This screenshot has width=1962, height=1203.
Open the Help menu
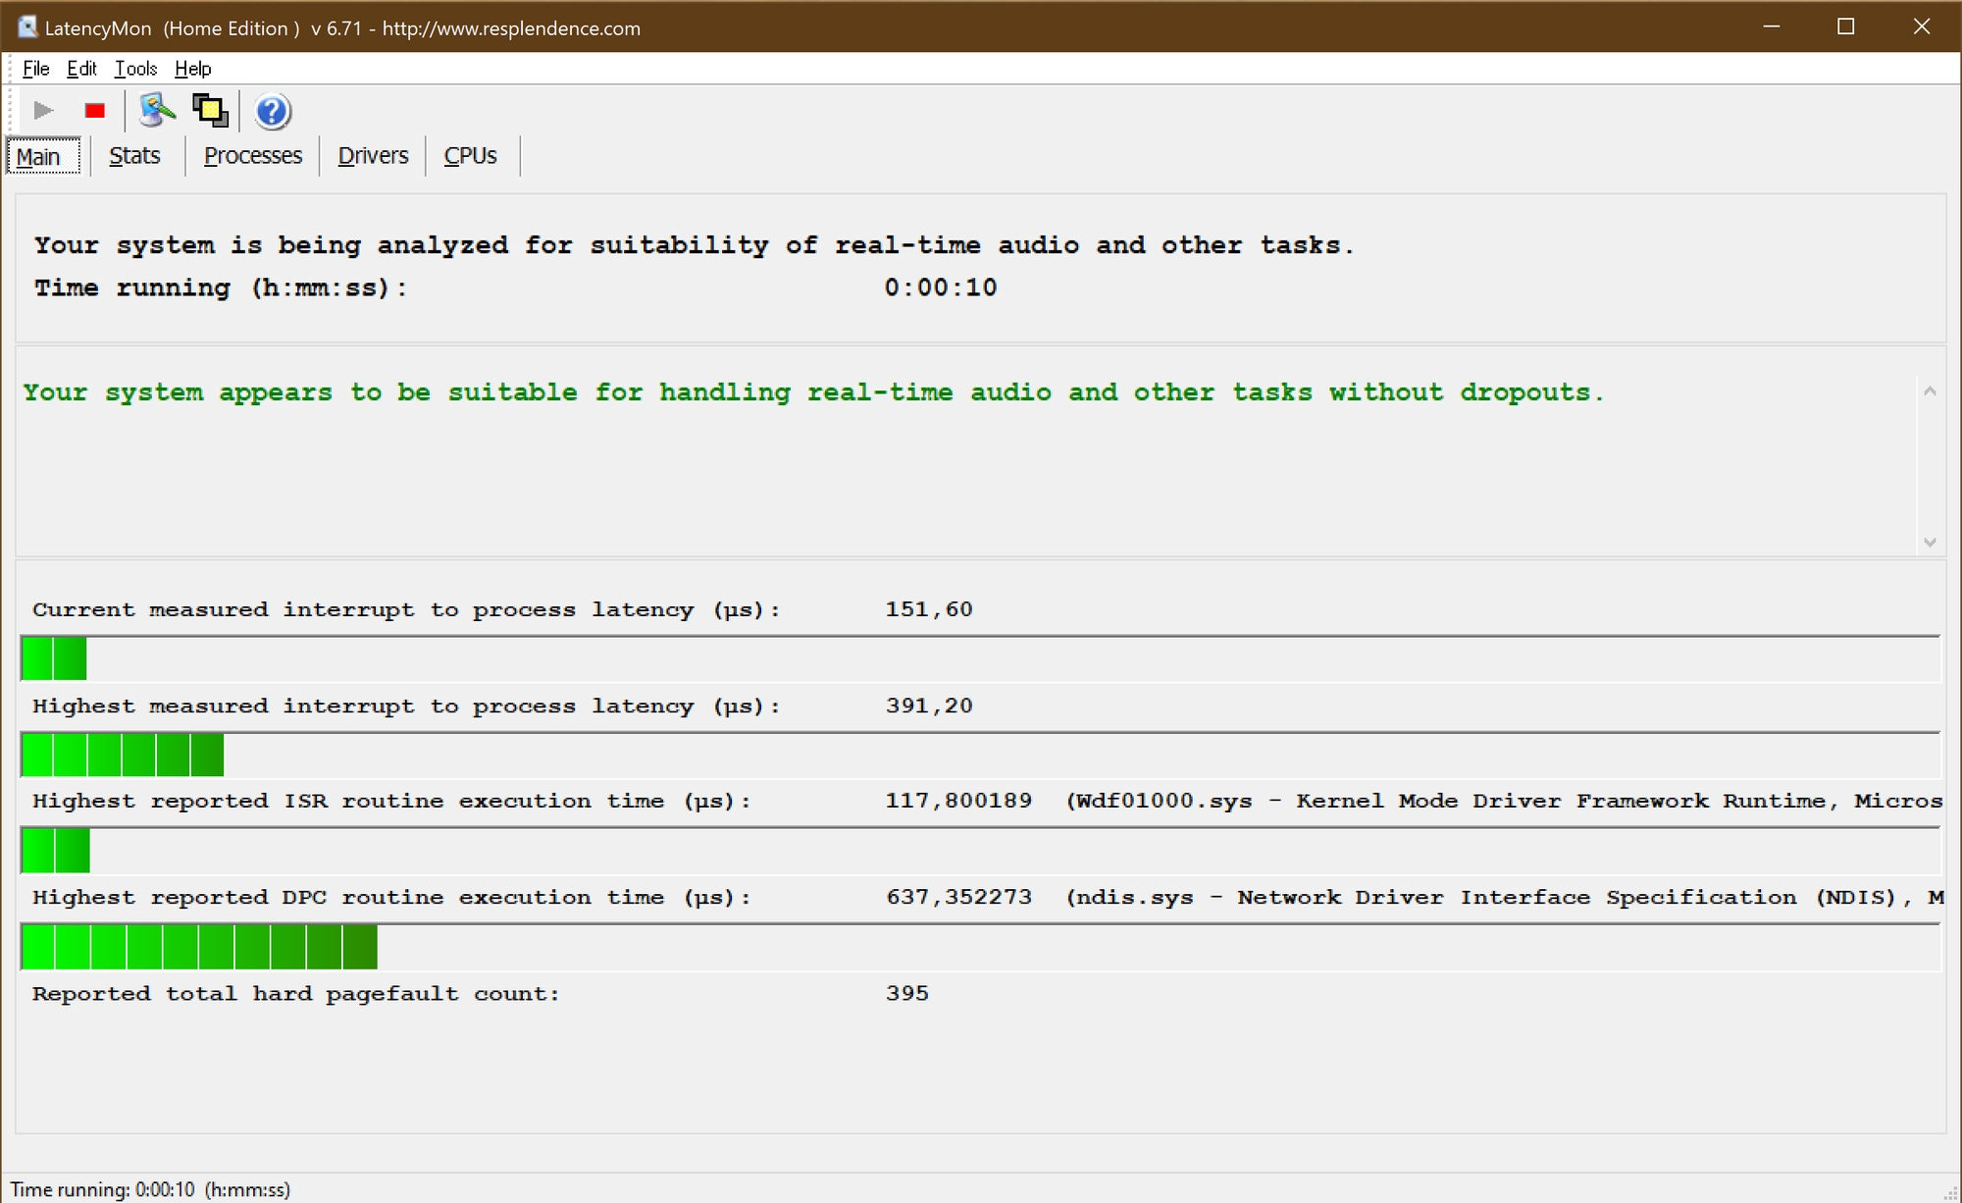[x=192, y=69]
